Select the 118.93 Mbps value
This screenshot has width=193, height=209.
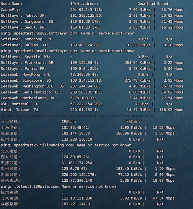coord(171,110)
